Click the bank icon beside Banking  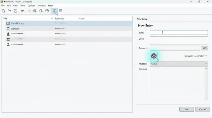pyautogui.click(x=8, y=29)
